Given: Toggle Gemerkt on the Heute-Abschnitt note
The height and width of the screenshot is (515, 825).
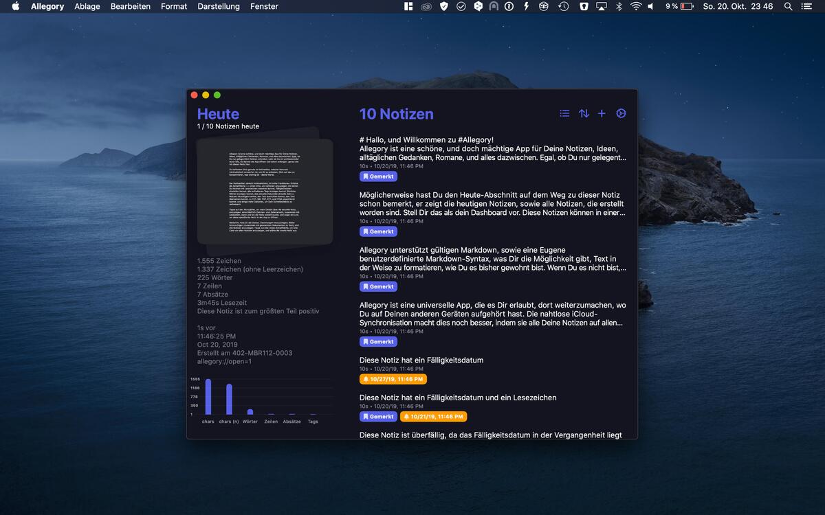Looking at the screenshot, I should (378, 231).
